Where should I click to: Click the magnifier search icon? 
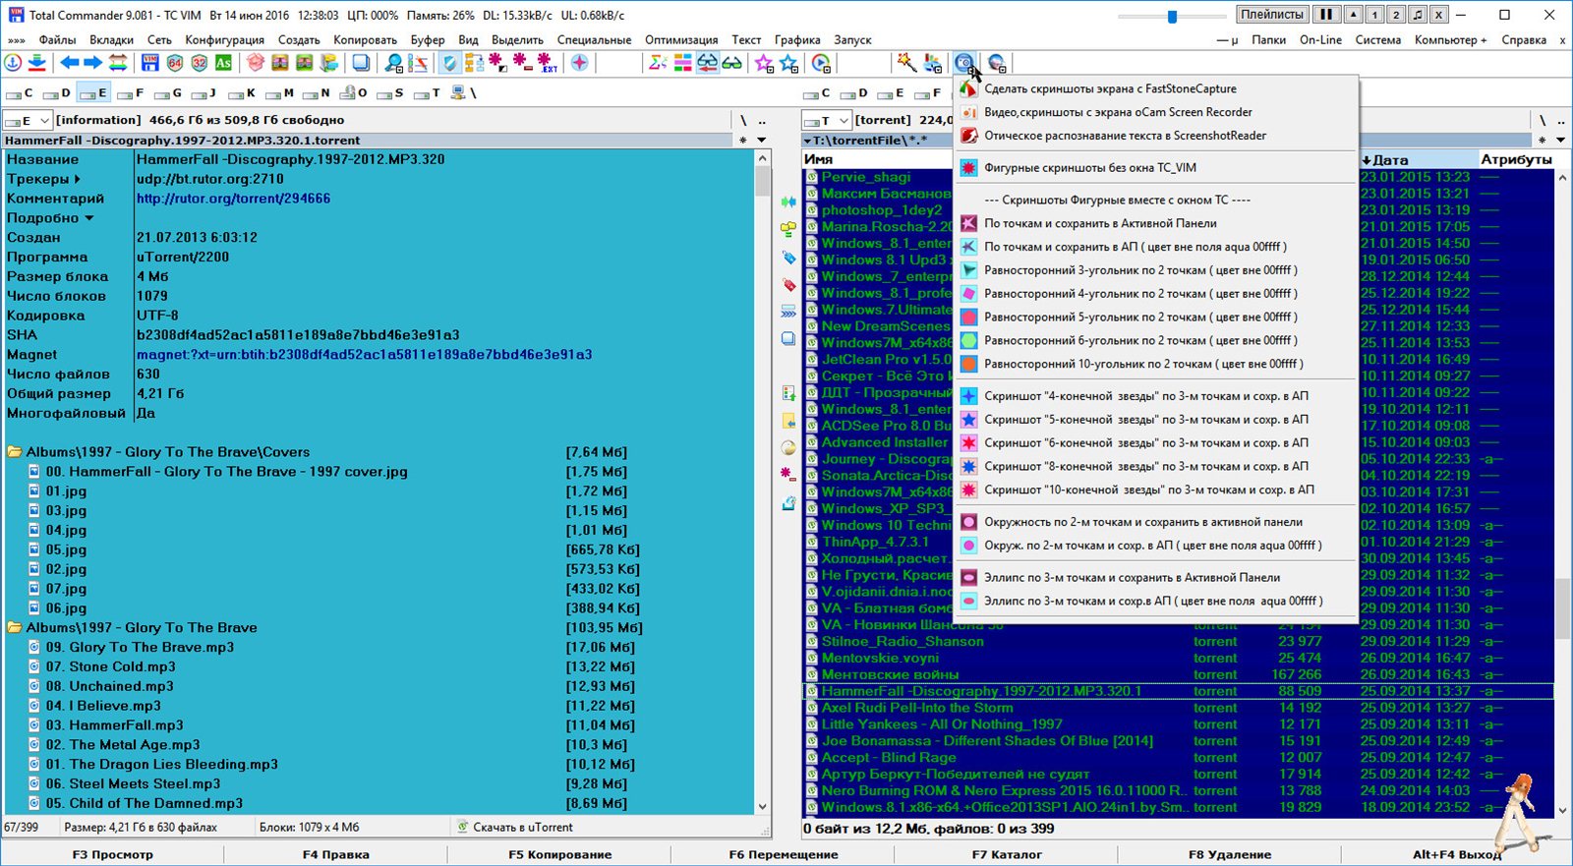click(x=393, y=63)
